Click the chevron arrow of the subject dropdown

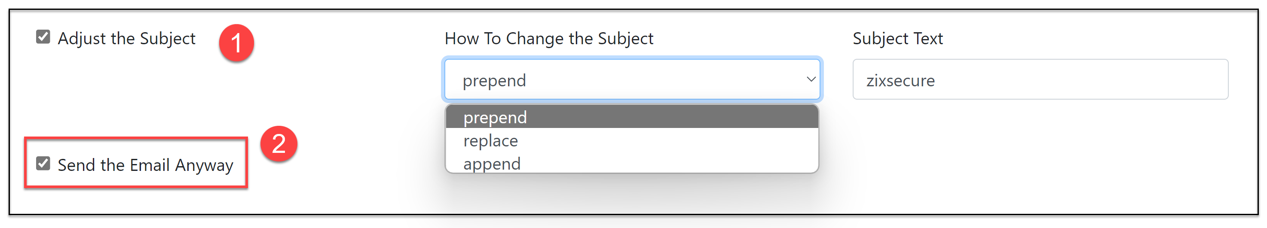[811, 79]
